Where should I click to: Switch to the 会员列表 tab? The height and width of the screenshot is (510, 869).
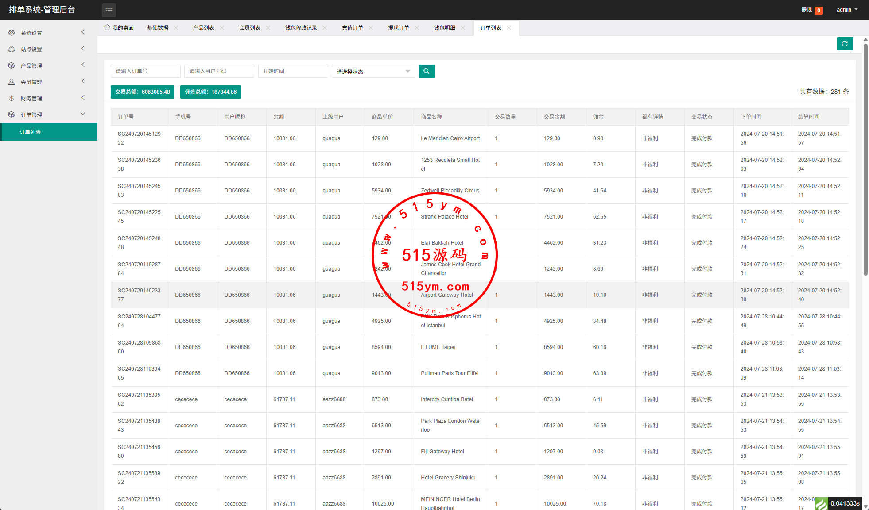coord(249,28)
